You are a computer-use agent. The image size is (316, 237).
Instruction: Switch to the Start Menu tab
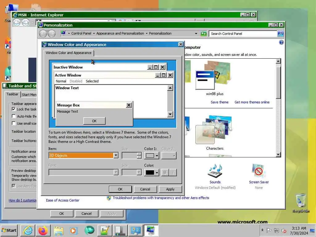[x=29, y=95]
